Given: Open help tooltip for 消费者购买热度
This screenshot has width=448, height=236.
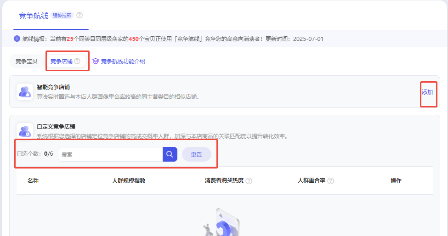Looking at the screenshot, I should click(x=249, y=181).
